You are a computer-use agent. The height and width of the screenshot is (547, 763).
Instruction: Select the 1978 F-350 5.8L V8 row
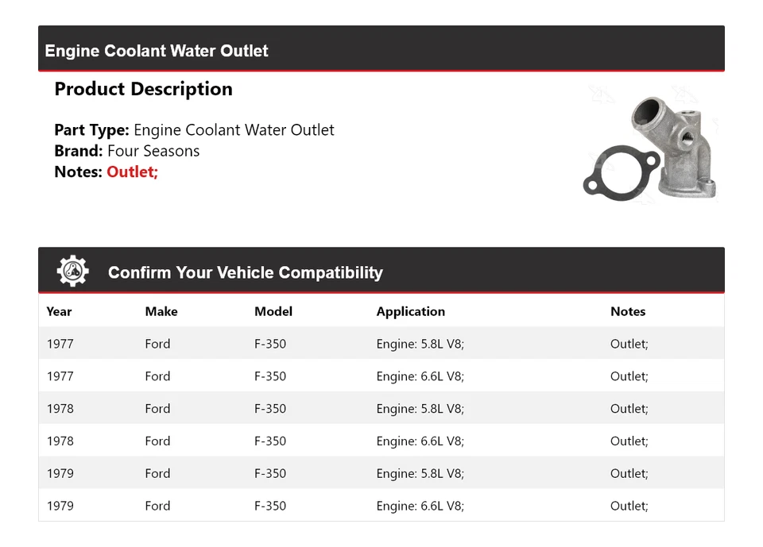click(381, 409)
